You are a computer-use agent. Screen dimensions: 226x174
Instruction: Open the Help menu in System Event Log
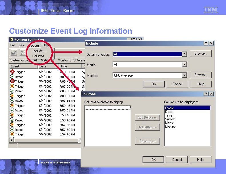(45, 45)
